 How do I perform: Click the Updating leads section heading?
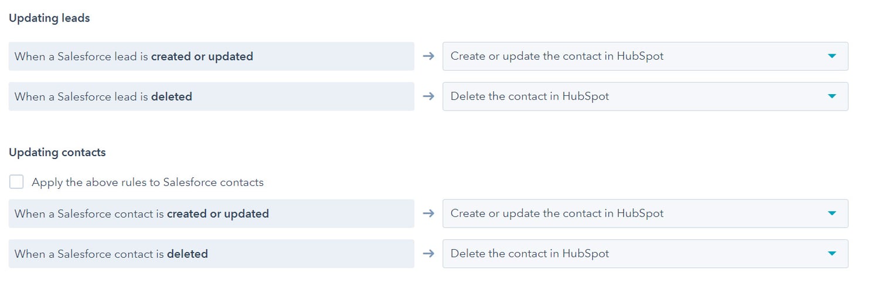pos(49,18)
